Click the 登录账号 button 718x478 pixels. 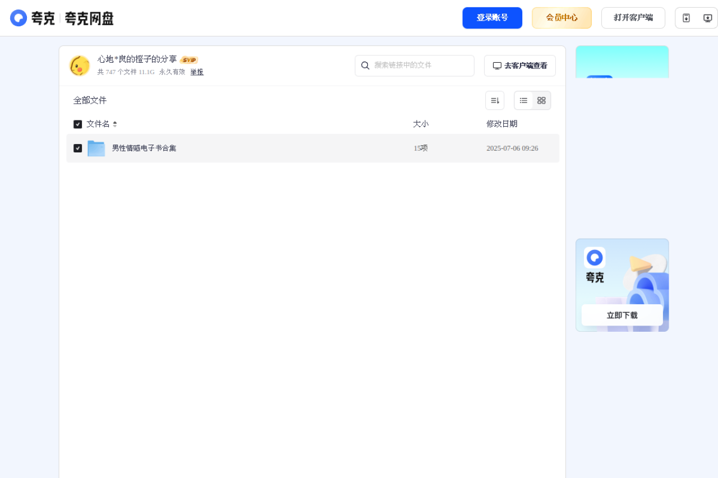pyautogui.click(x=492, y=17)
